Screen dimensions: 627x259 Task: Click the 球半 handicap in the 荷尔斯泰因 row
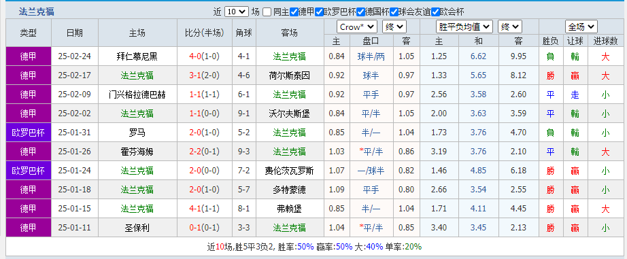coord(371,75)
